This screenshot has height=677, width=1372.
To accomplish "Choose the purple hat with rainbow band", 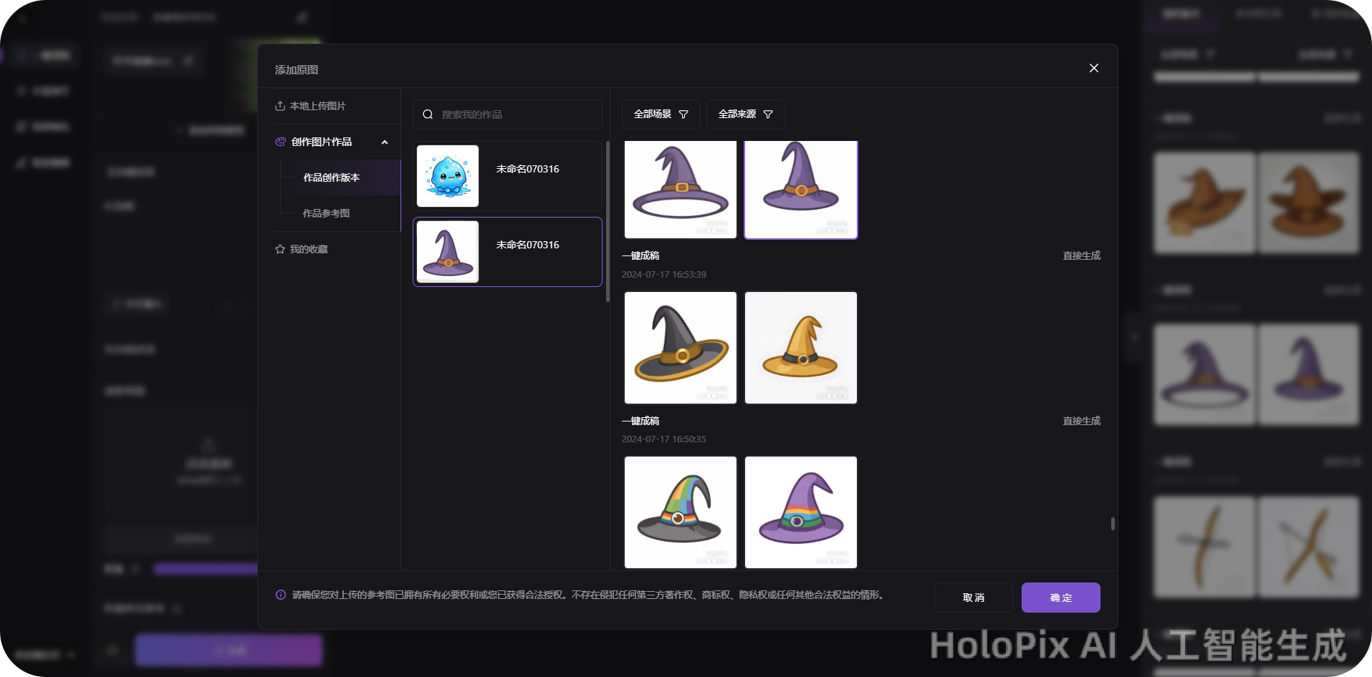I will tap(801, 512).
